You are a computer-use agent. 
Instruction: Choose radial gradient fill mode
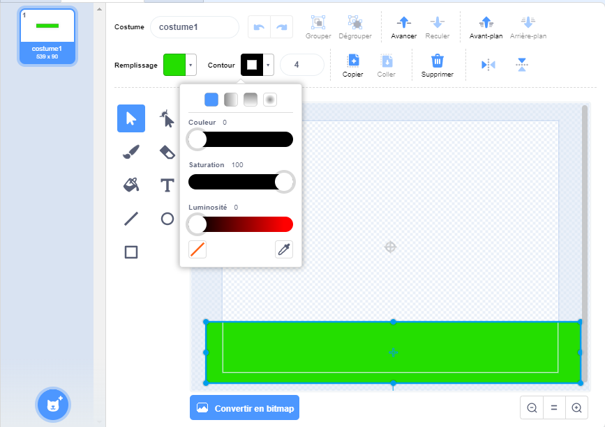tap(270, 100)
